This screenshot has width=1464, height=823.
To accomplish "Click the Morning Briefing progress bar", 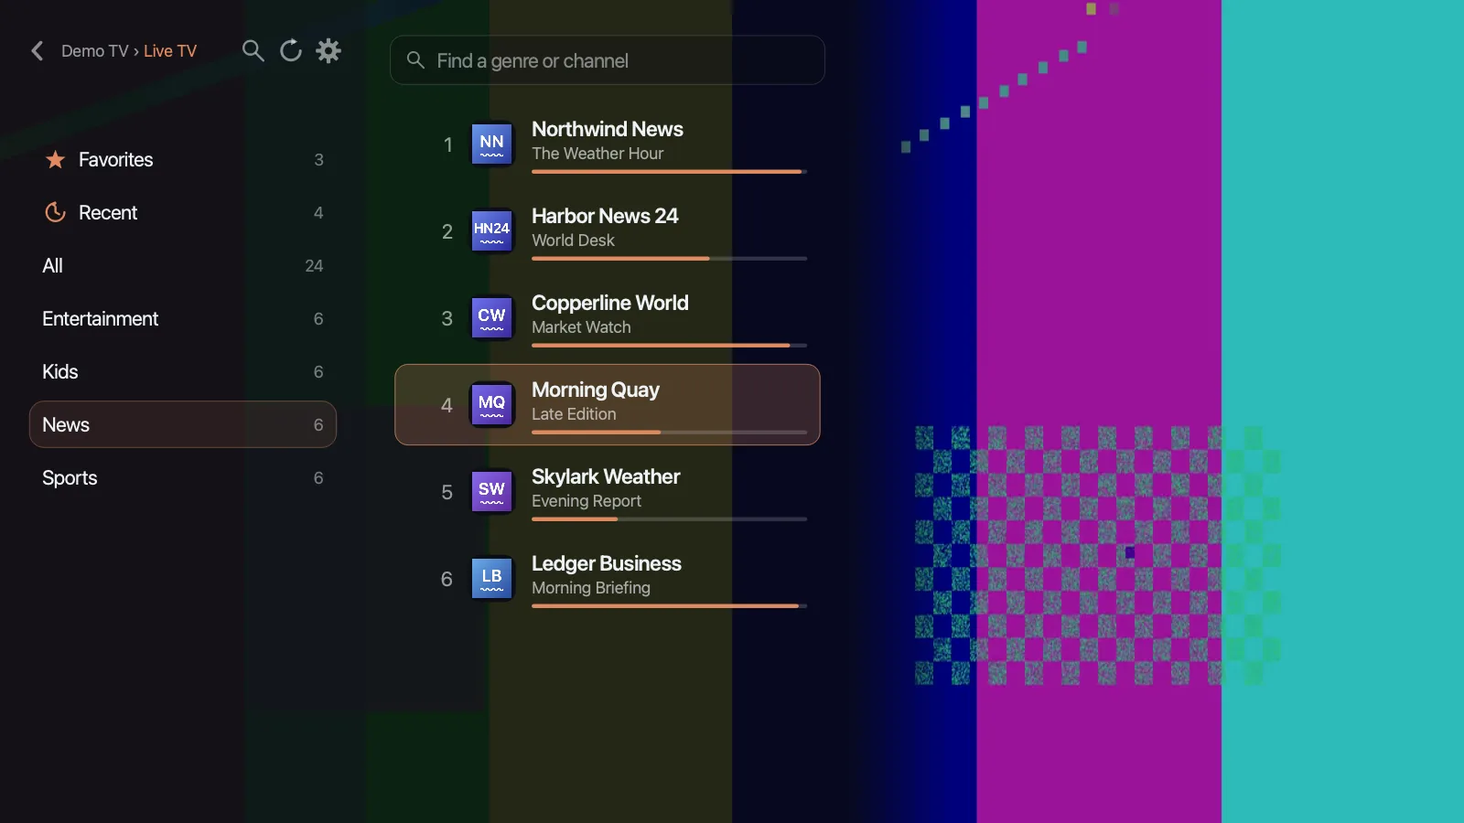I will (x=669, y=606).
